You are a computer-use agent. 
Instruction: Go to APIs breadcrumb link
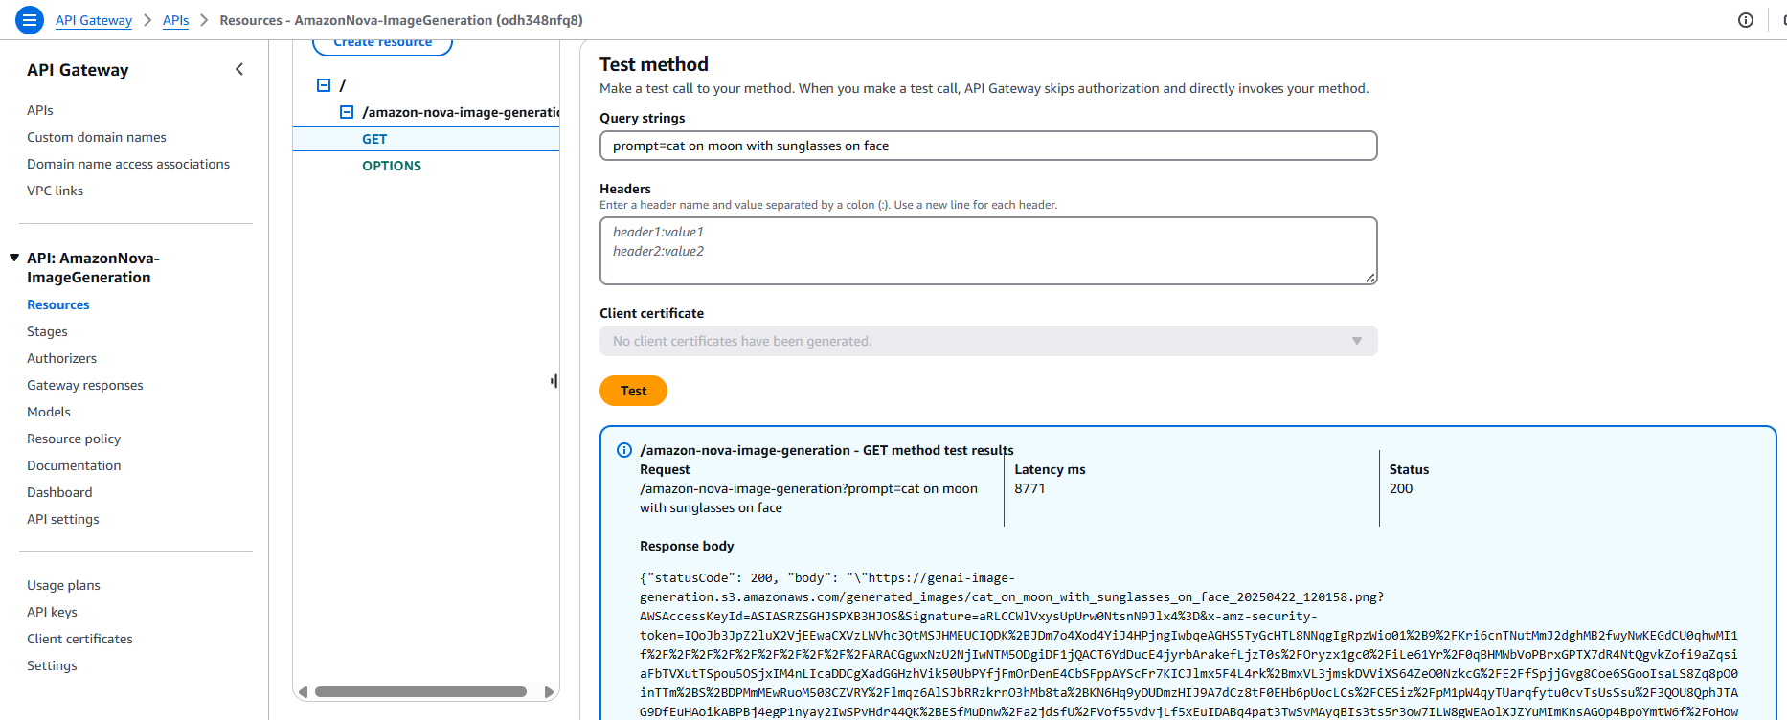[175, 20]
